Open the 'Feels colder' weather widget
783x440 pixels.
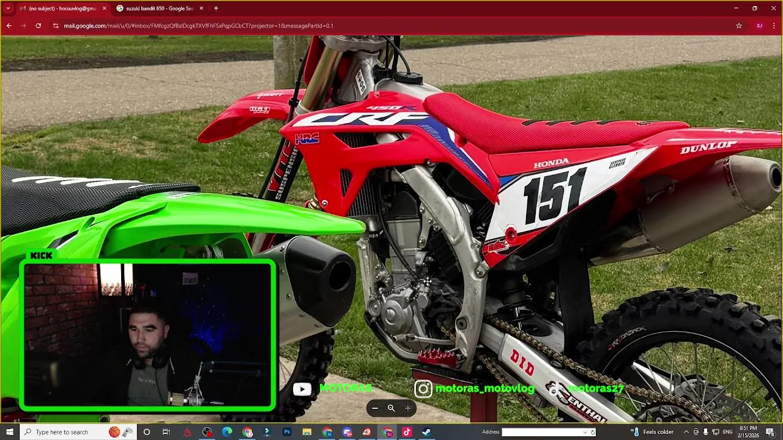(x=652, y=432)
